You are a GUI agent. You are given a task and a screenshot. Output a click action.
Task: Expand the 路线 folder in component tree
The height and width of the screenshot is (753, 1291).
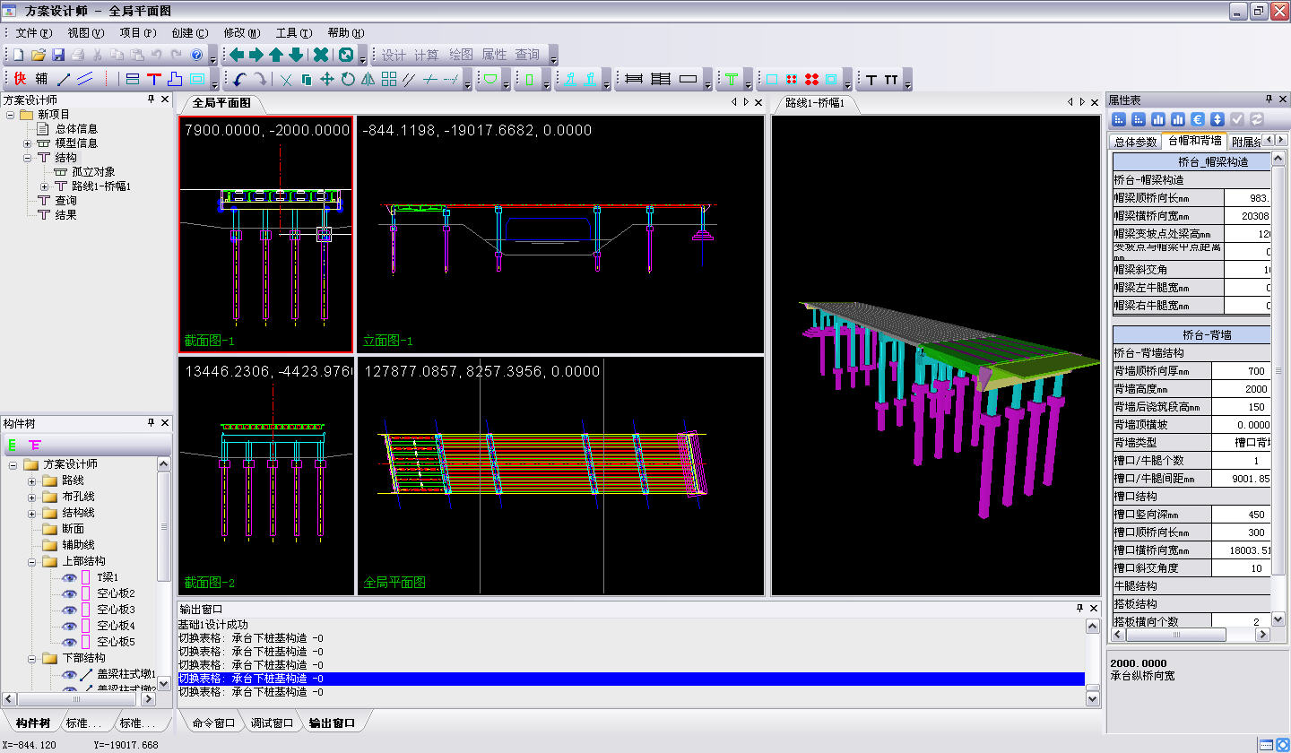pos(31,480)
